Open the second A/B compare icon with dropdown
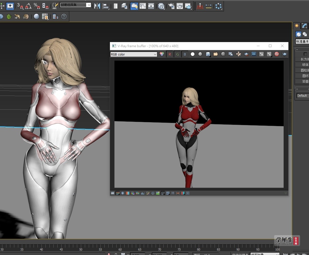The height and width of the screenshot is (255, 309). (269, 54)
